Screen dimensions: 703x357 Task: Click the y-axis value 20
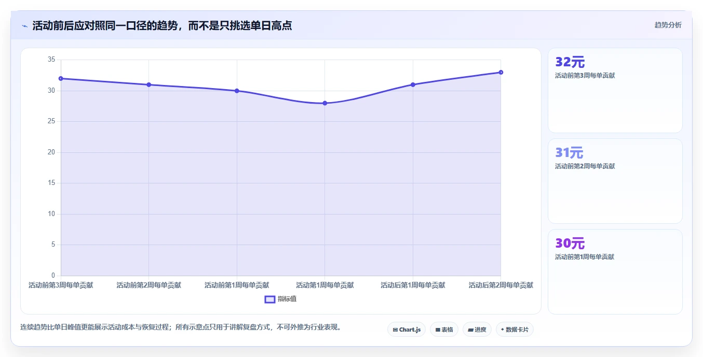tap(51, 152)
